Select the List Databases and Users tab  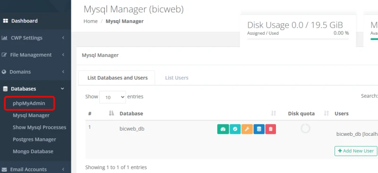pyautogui.click(x=117, y=78)
